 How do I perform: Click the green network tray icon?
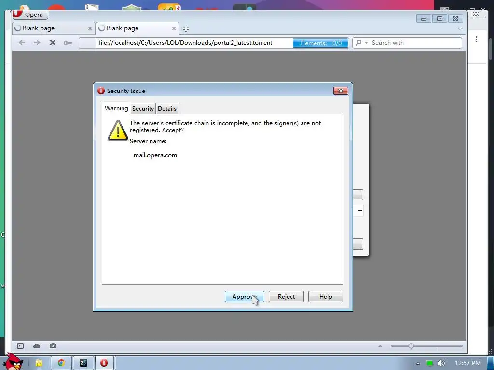430,363
